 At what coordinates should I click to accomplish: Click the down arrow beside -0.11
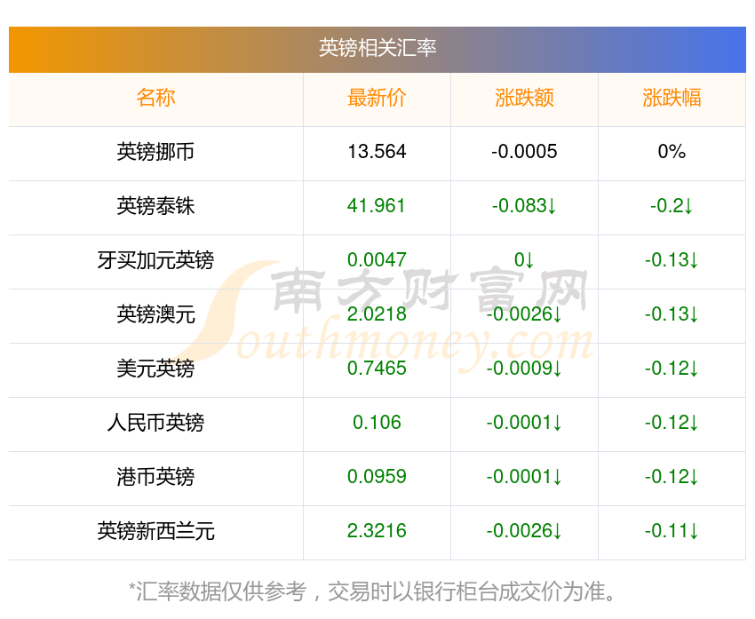tap(693, 532)
